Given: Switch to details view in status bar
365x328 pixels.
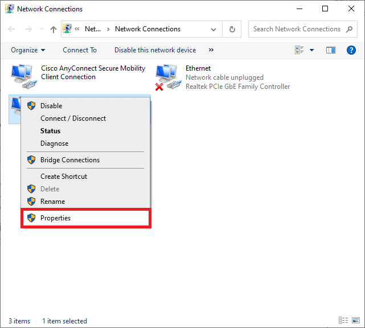Looking at the screenshot, I should [343, 321].
